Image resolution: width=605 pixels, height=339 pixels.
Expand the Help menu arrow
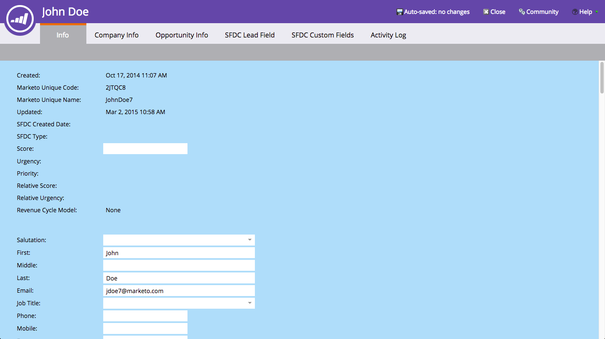pos(597,12)
